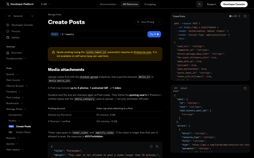Screen dimensions: 254x158
Task: Click the View Pricing button
Action: pos(146,22)
